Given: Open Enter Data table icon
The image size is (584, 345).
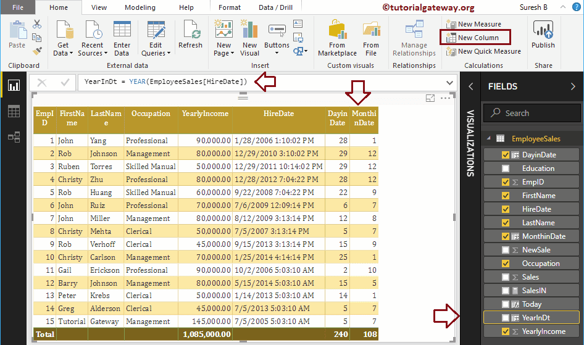Looking at the screenshot, I should (122, 36).
